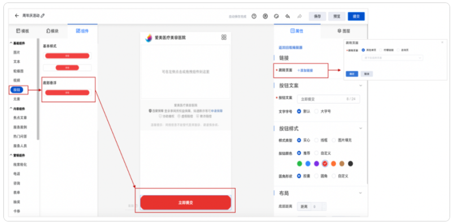This screenshot has width=452, height=223.
Task: Go back using the top-left arrow
Action: 17,16
